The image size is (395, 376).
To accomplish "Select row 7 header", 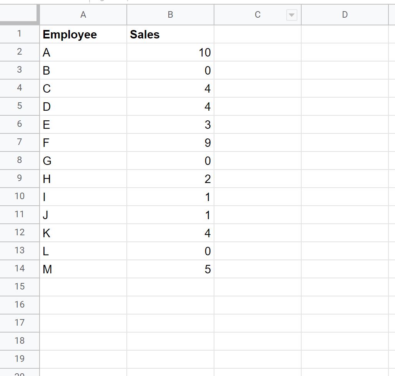I will pyautogui.click(x=19, y=142).
